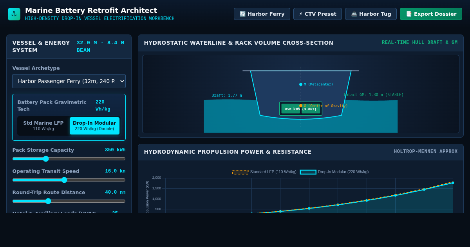
Task: Load the Harbor Tug preset
Action: pyautogui.click(x=371, y=14)
